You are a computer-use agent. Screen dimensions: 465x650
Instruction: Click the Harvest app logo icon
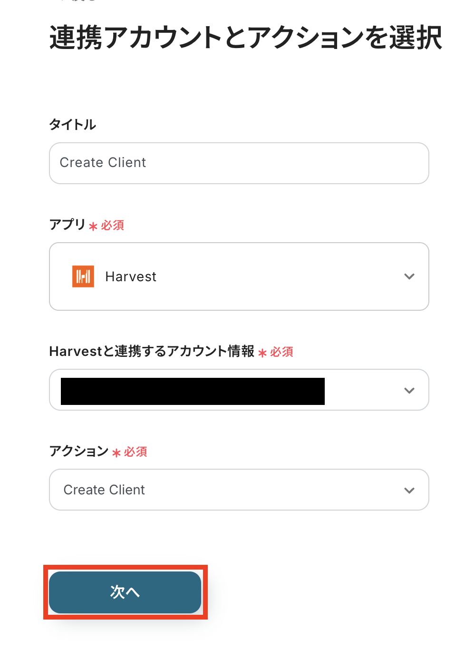[x=83, y=276]
